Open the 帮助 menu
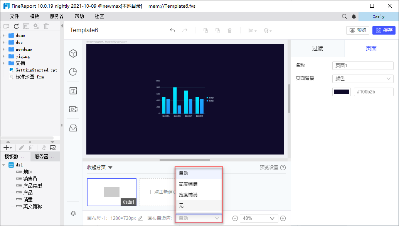Viewport: 399px width, 226px height. 79,17
